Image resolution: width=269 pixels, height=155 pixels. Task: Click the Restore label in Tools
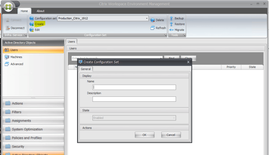[x=180, y=24]
